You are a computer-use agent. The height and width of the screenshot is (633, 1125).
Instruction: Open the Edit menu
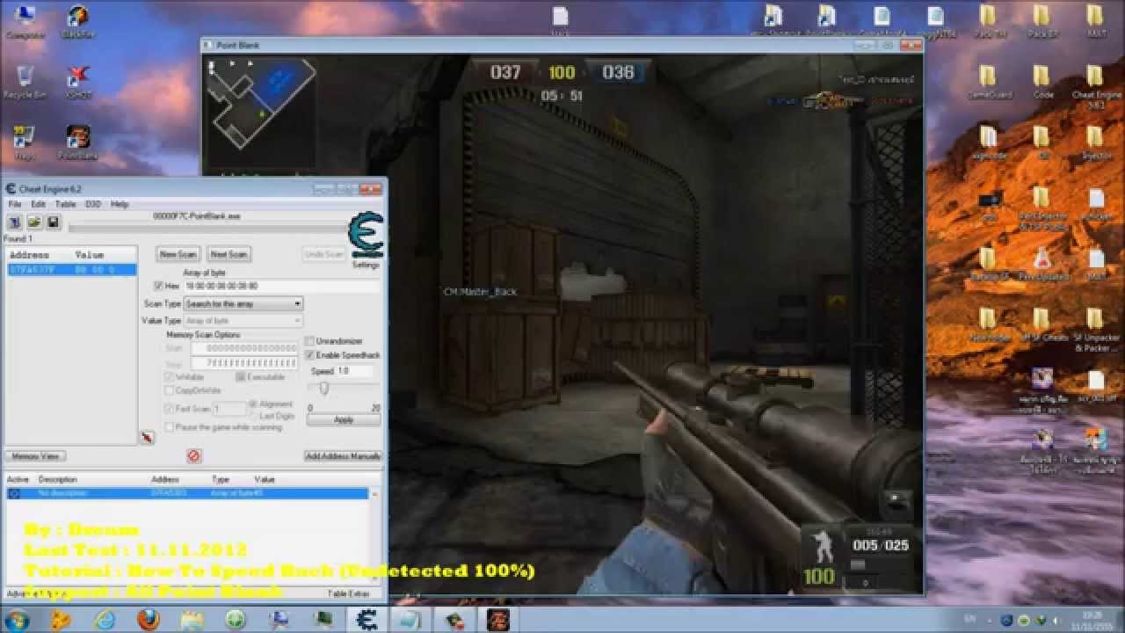click(x=38, y=204)
